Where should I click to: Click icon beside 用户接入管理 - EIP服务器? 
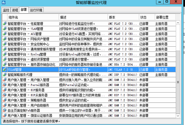[4, 90]
